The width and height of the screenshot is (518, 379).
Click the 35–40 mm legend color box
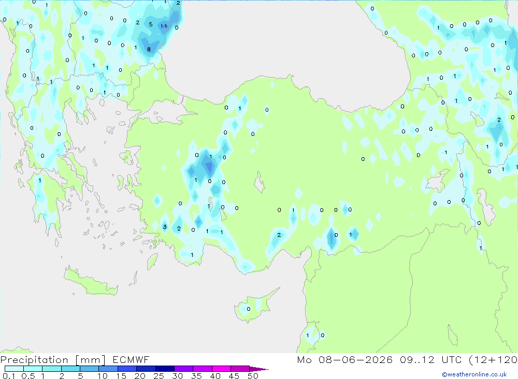click(x=203, y=369)
